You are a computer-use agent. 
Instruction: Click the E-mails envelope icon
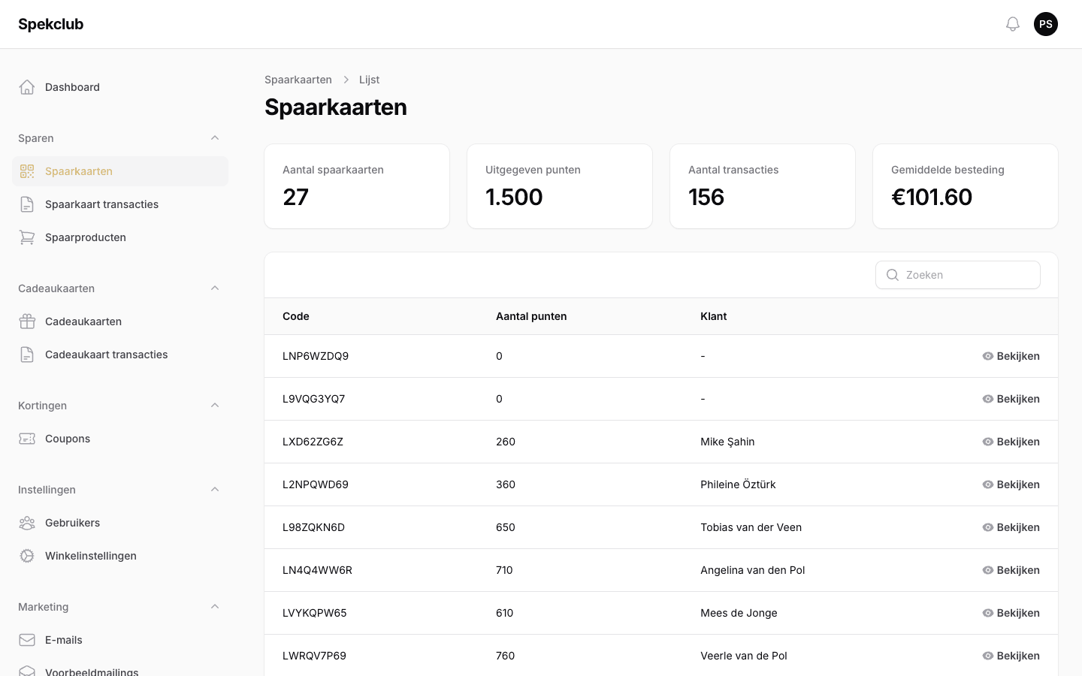27,640
